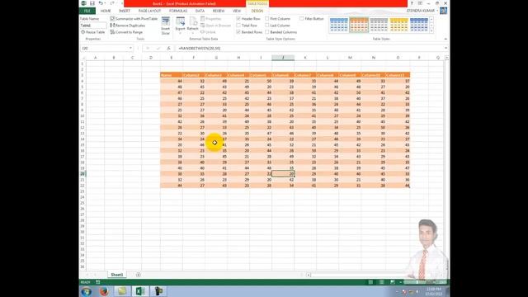Screen dimensions: 528x297
Task: Select the row 20 header
Action: click(82, 174)
